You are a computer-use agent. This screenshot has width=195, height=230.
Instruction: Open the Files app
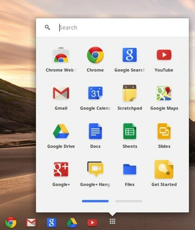tap(129, 169)
